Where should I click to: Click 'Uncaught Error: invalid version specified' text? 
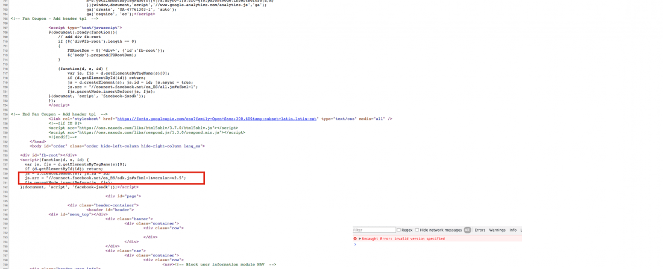coord(403,238)
